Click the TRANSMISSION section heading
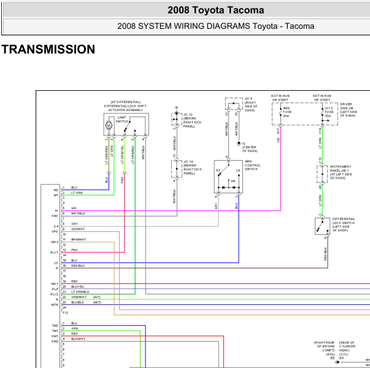The image size is (370, 368). point(48,49)
